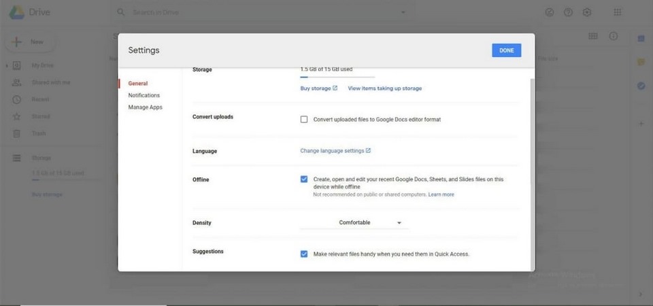This screenshot has width=653, height=306.
Task: Open the view details info icon
Action: pyautogui.click(x=614, y=36)
